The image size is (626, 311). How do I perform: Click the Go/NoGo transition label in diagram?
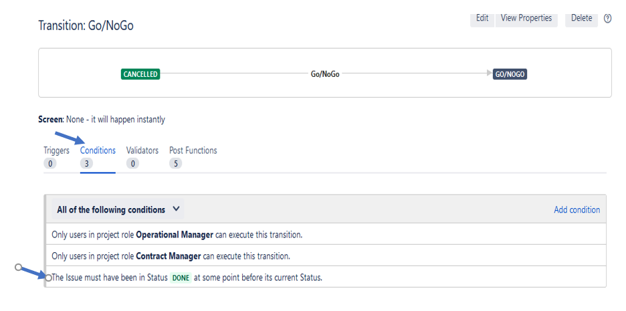coord(325,74)
